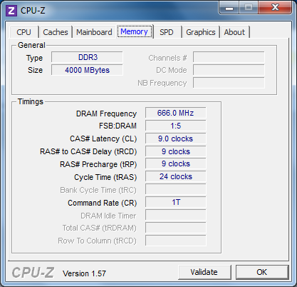Select the Mainboard tab
Viewport: 297px width, 287px height.
point(94,32)
